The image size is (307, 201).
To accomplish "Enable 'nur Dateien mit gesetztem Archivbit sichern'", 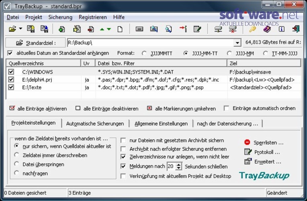I will coord(123,140).
